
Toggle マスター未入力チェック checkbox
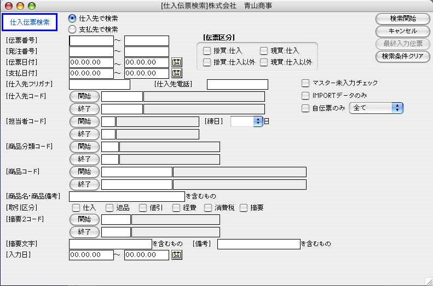click(305, 83)
